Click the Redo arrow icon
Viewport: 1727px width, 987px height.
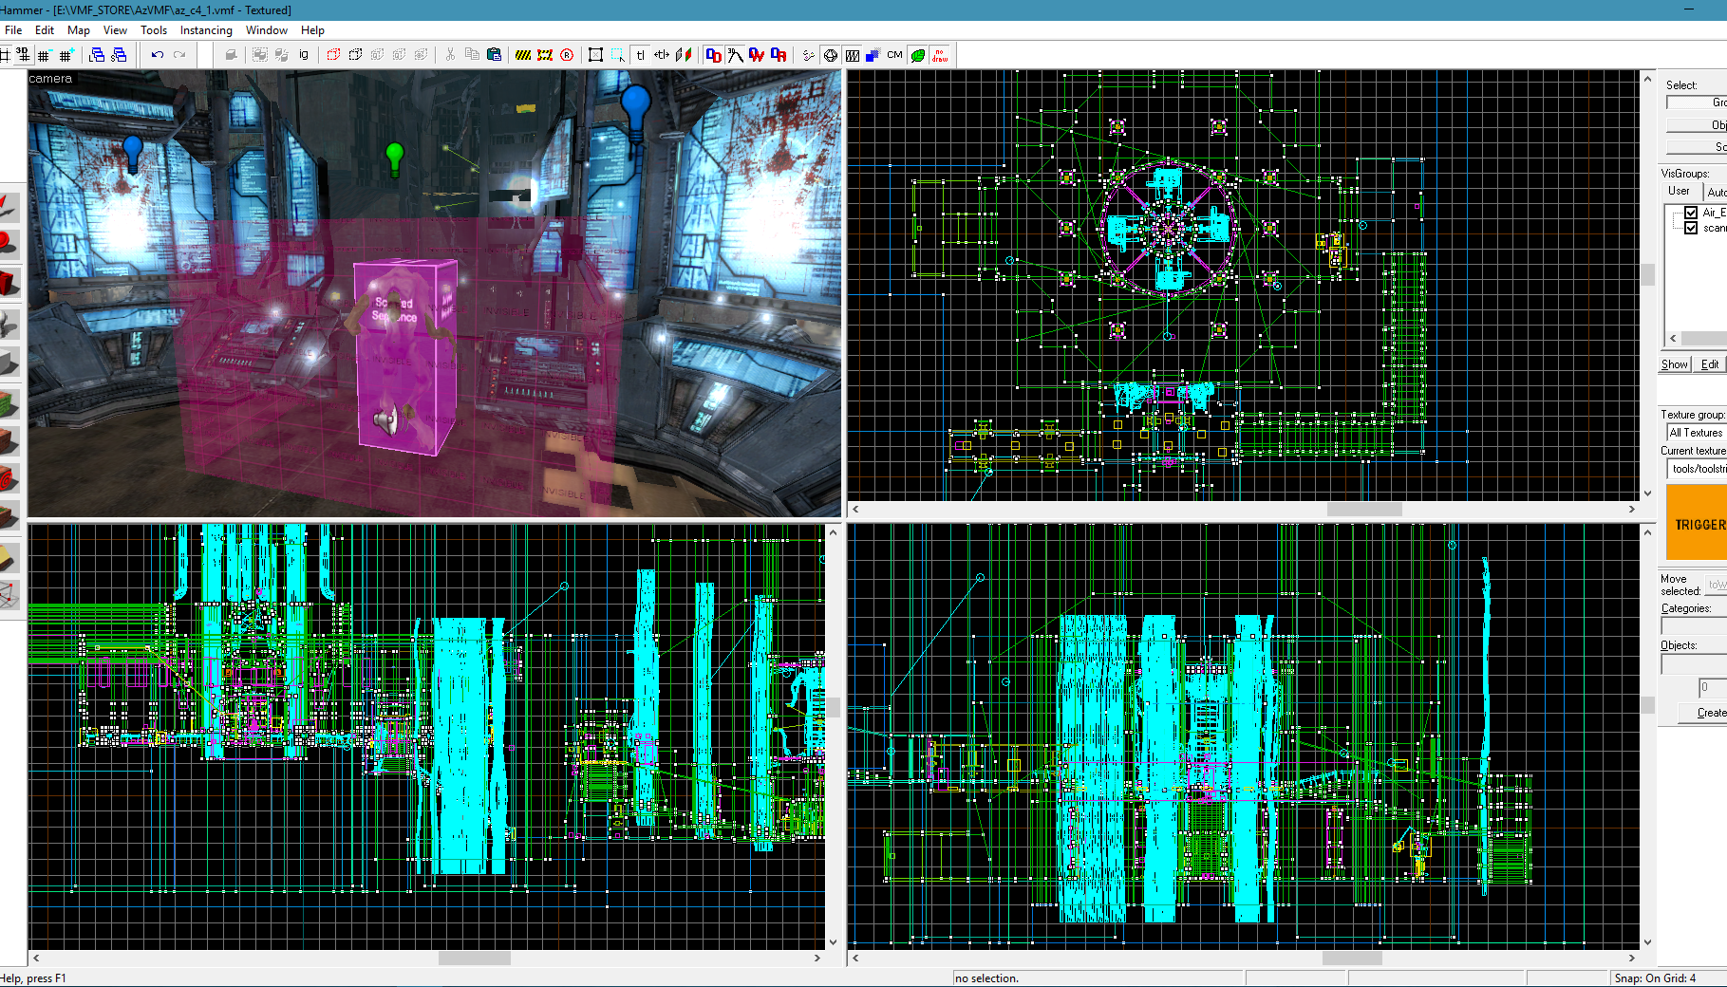point(179,55)
